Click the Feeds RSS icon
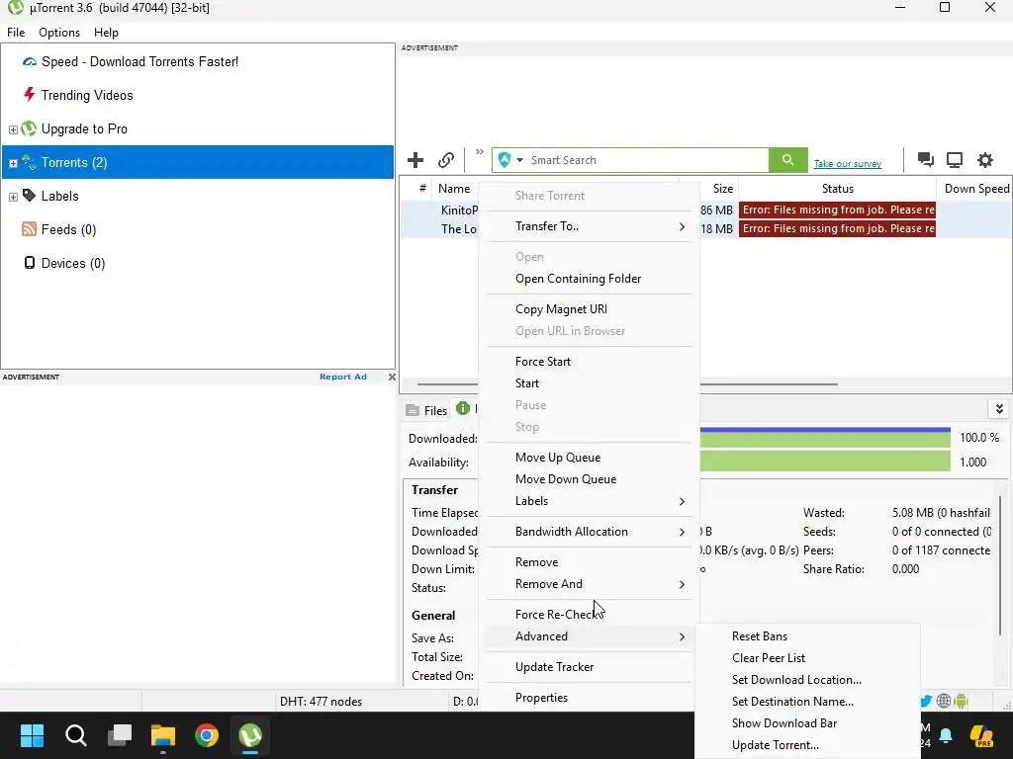This screenshot has width=1013, height=759. click(29, 229)
